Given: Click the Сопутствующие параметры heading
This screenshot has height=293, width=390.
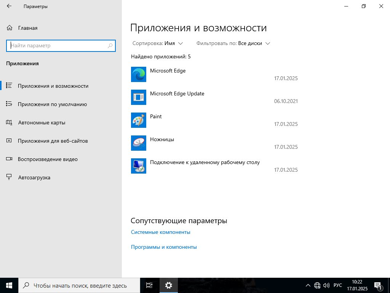Looking at the screenshot, I should tap(179, 221).
